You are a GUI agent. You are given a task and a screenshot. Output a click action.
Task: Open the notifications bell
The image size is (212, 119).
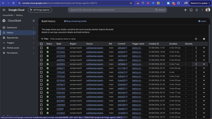tap(196, 10)
